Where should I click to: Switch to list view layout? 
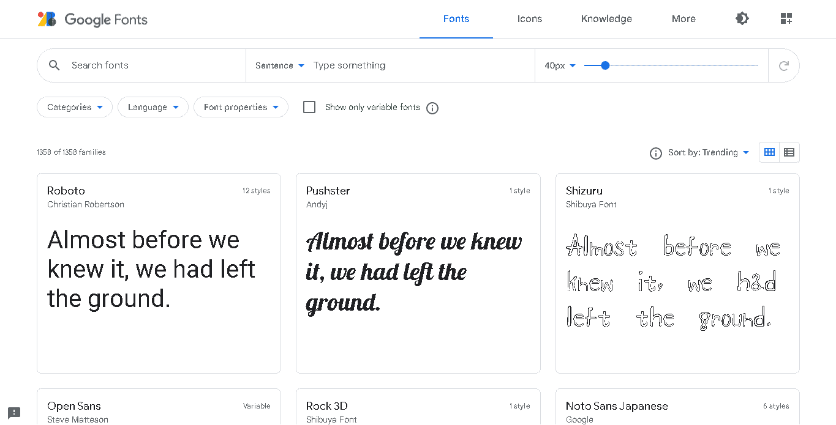coord(789,152)
